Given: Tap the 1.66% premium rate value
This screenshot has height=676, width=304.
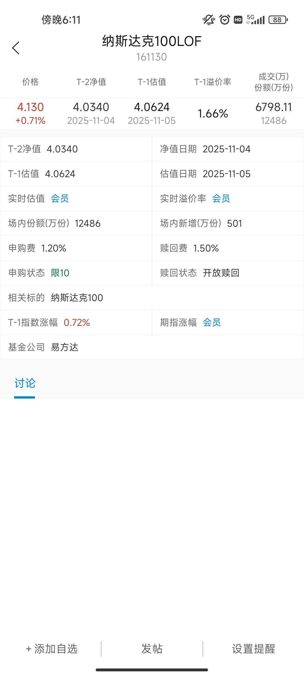Looking at the screenshot, I should (213, 114).
